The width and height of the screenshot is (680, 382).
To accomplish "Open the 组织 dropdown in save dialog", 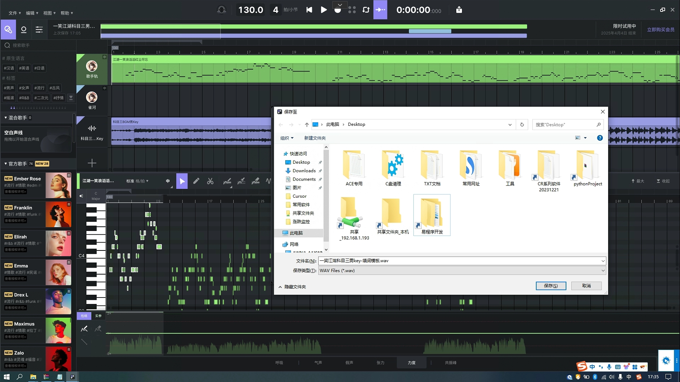I will [x=287, y=138].
